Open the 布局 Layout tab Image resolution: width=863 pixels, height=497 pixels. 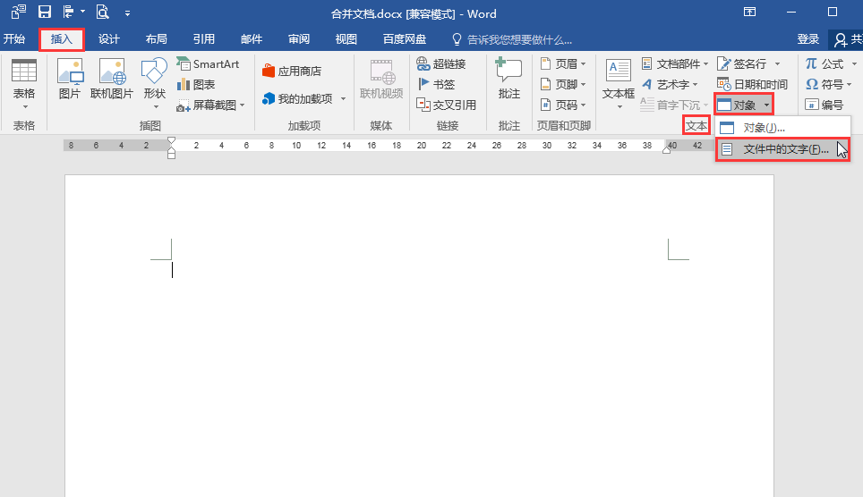(157, 39)
